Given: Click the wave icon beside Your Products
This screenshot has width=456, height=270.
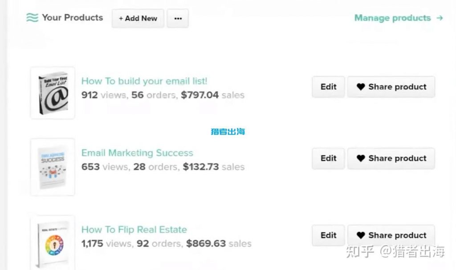Looking at the screenshot, I should [x=32, y=18].
